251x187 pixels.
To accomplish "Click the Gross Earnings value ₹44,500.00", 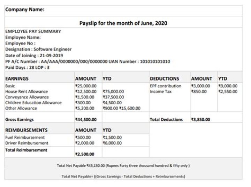I will pos(85,119).
